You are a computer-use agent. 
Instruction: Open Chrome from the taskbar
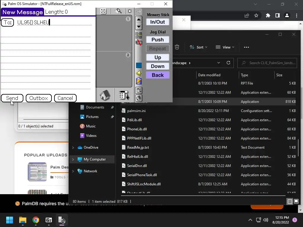pyautogui.click(x=36, y=220)
